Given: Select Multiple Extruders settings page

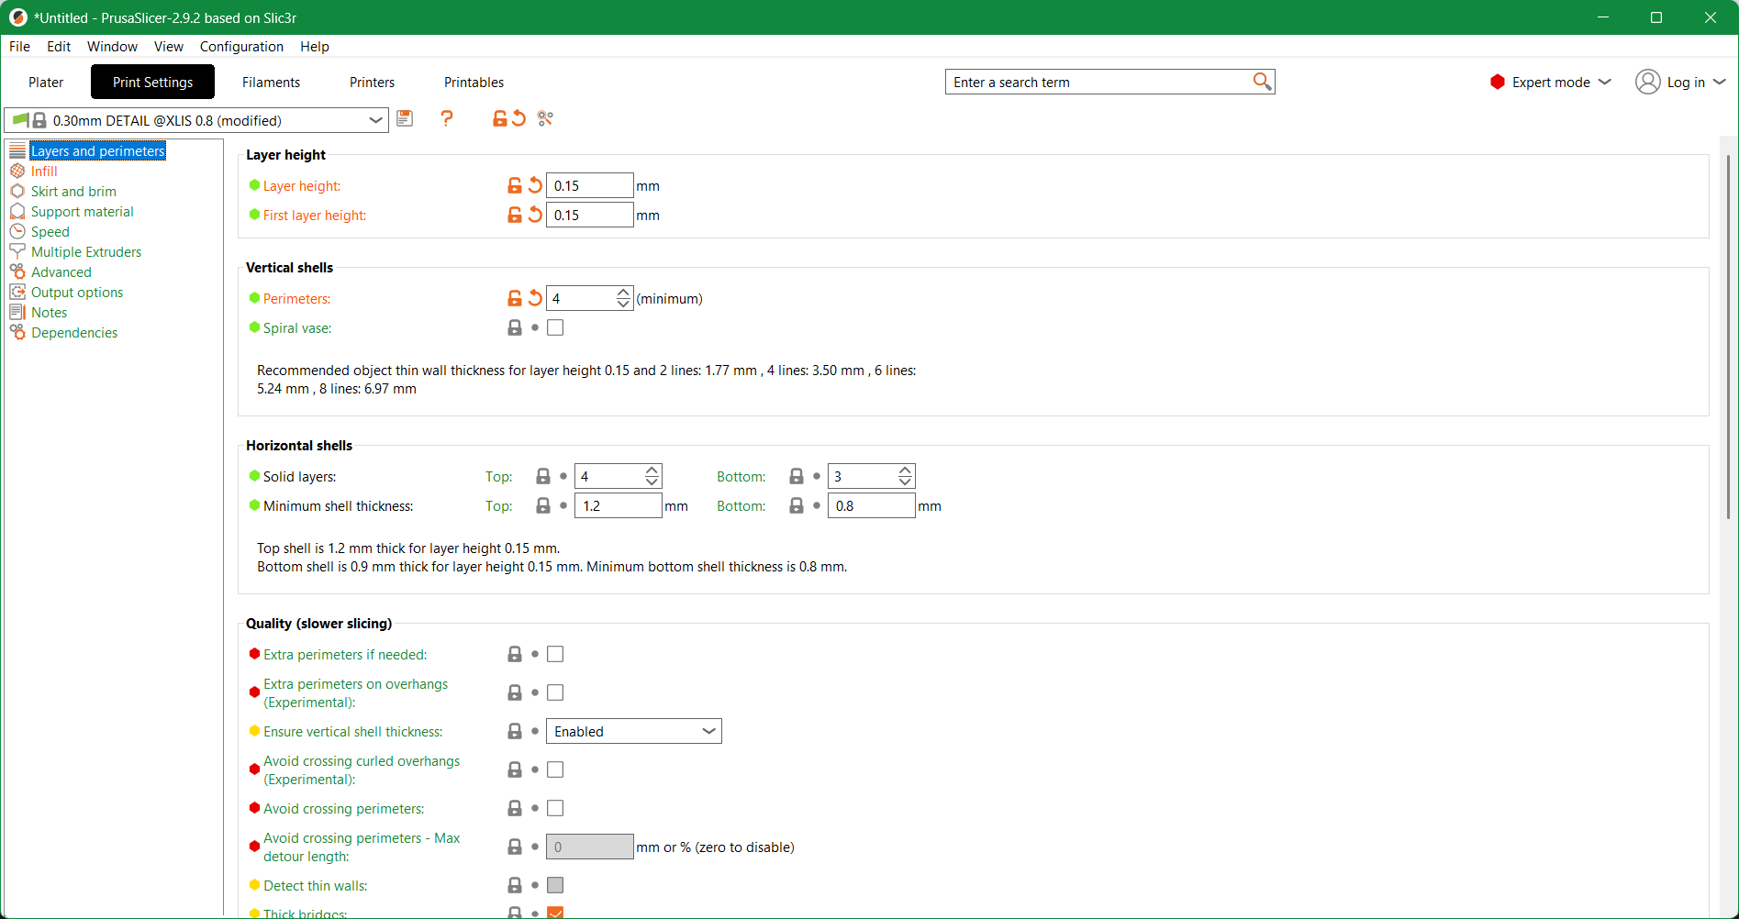Looking at the screenshot, I should [85, 251].
